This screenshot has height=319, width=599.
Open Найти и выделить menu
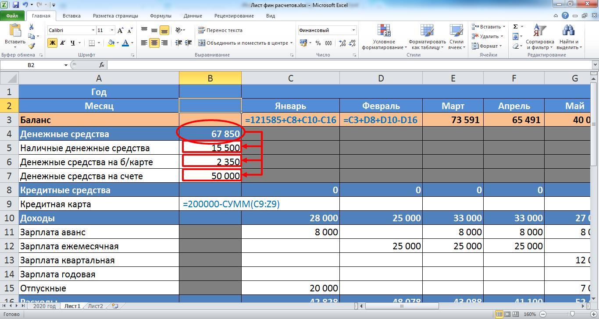(568, 37)
